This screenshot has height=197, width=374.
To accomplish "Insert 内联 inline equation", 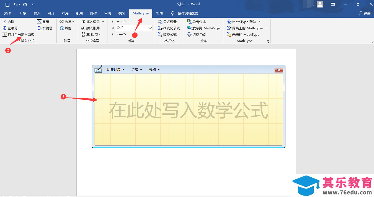I will (9, 22).
